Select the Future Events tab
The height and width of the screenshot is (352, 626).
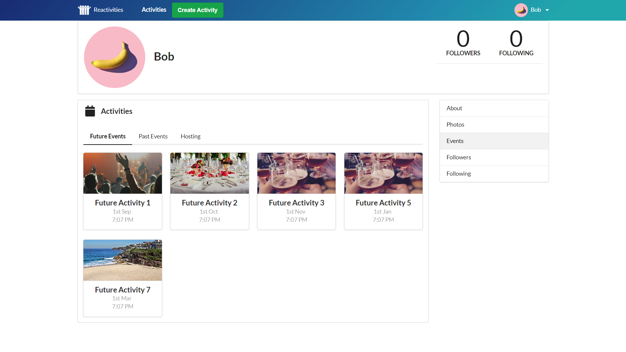pyautogui.click(x=108, y=136)
